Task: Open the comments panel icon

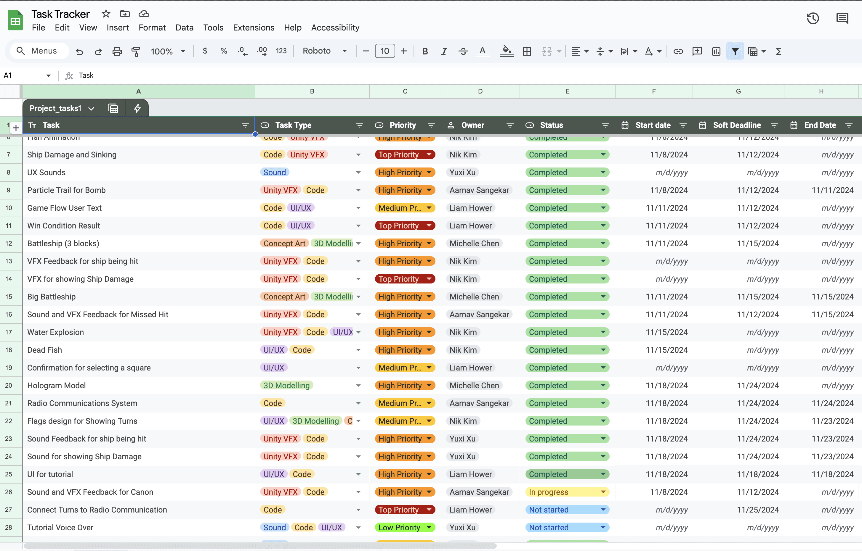Action: 842,18
